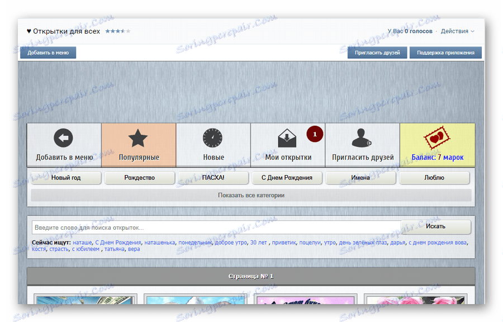The height and width of the screenshot is (322, 503).
Task: Select the 'С Днем Рождения' category button
Action: pos(287,178)
